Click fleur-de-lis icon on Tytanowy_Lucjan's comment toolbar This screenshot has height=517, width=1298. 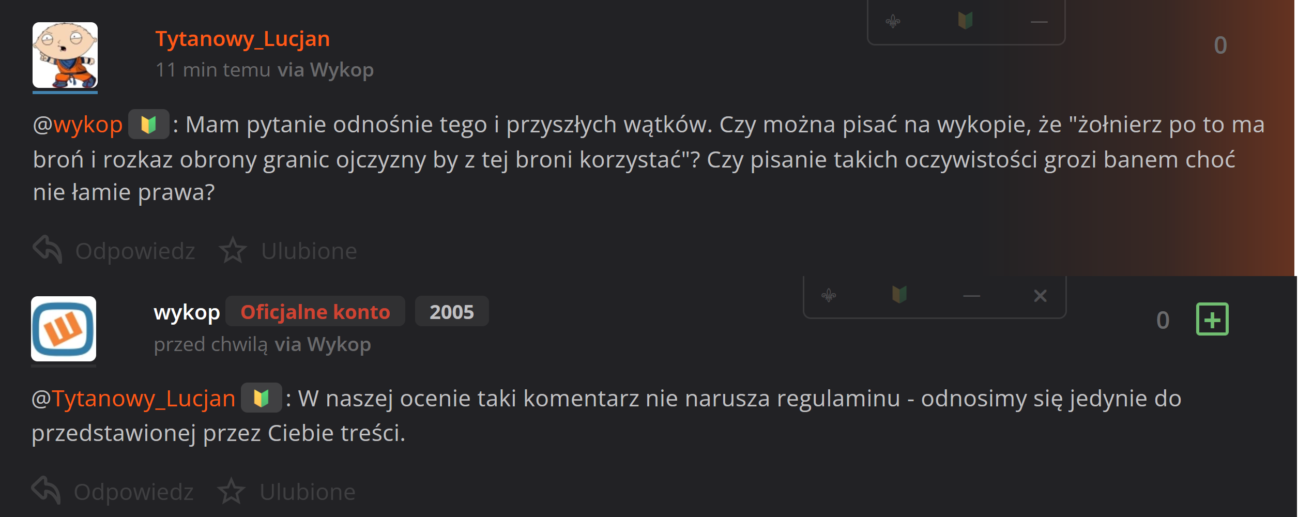coord(893,22)
